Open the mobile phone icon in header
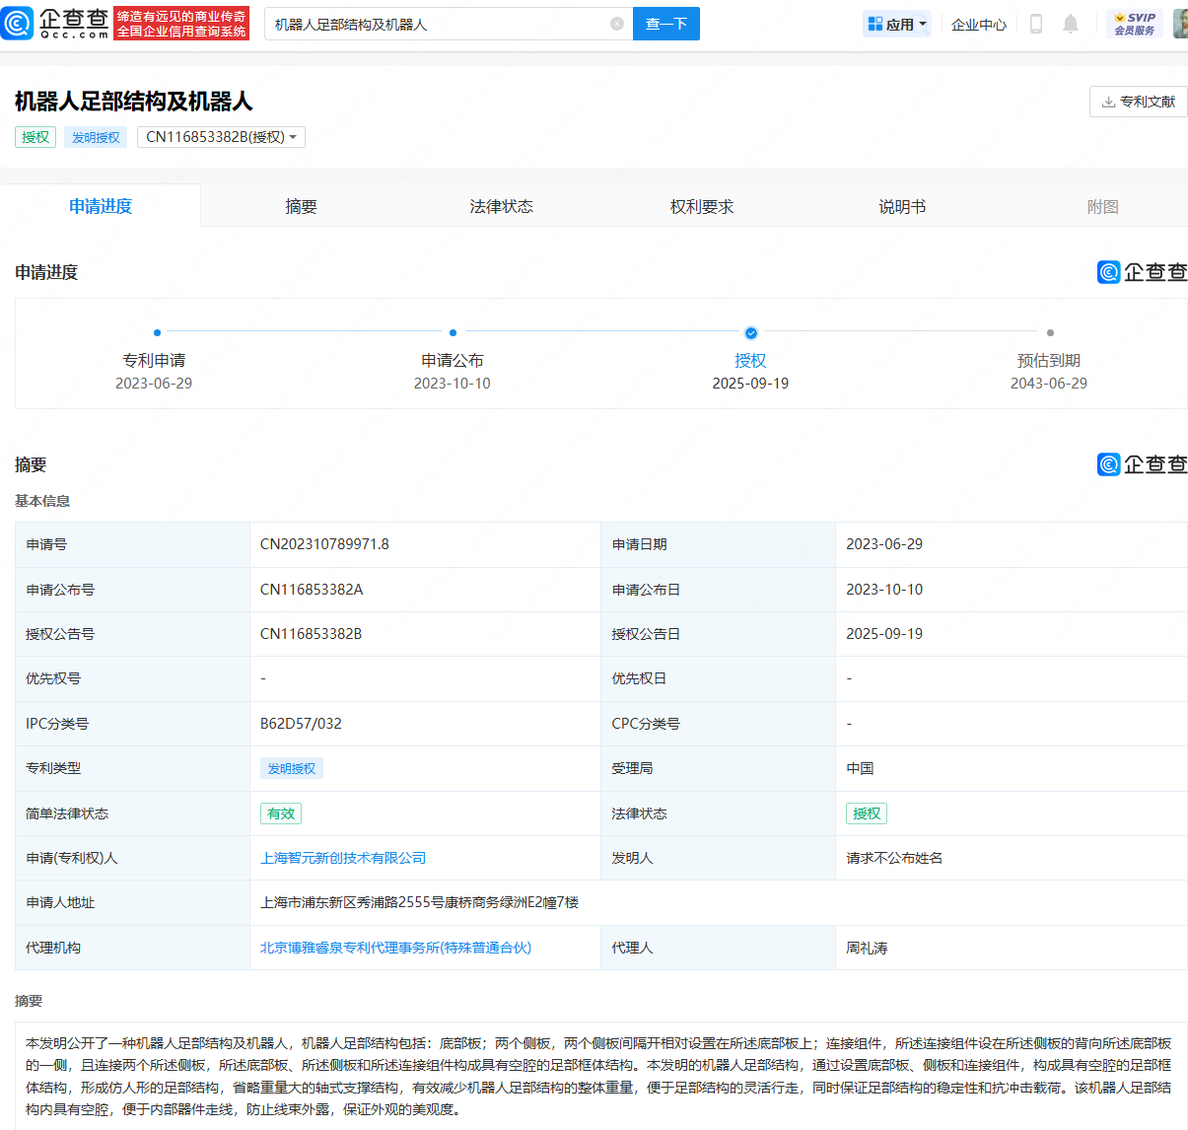Image resolution: width=1188 pixels, height=1130 pixels. coord(1035,24)
